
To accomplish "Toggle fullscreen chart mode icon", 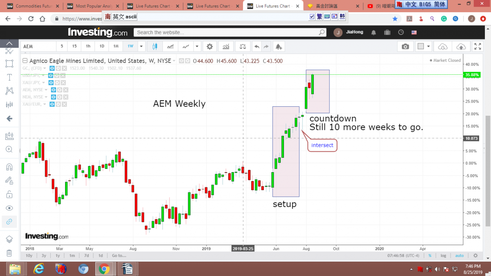I will pos(477,47).
